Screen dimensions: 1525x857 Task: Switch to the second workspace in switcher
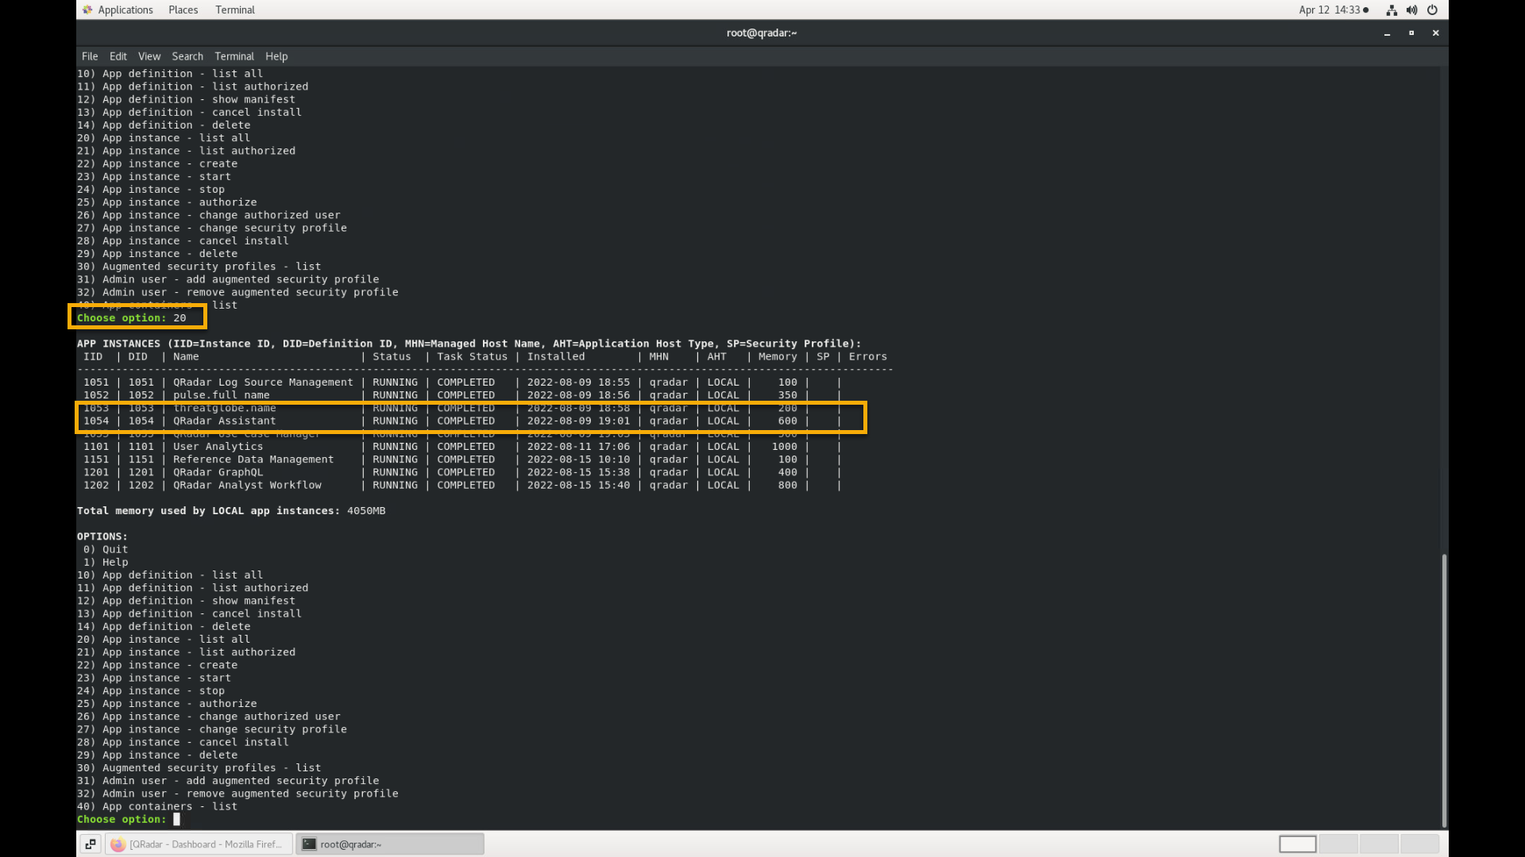pyautogui.click(x=1338, y=844)
